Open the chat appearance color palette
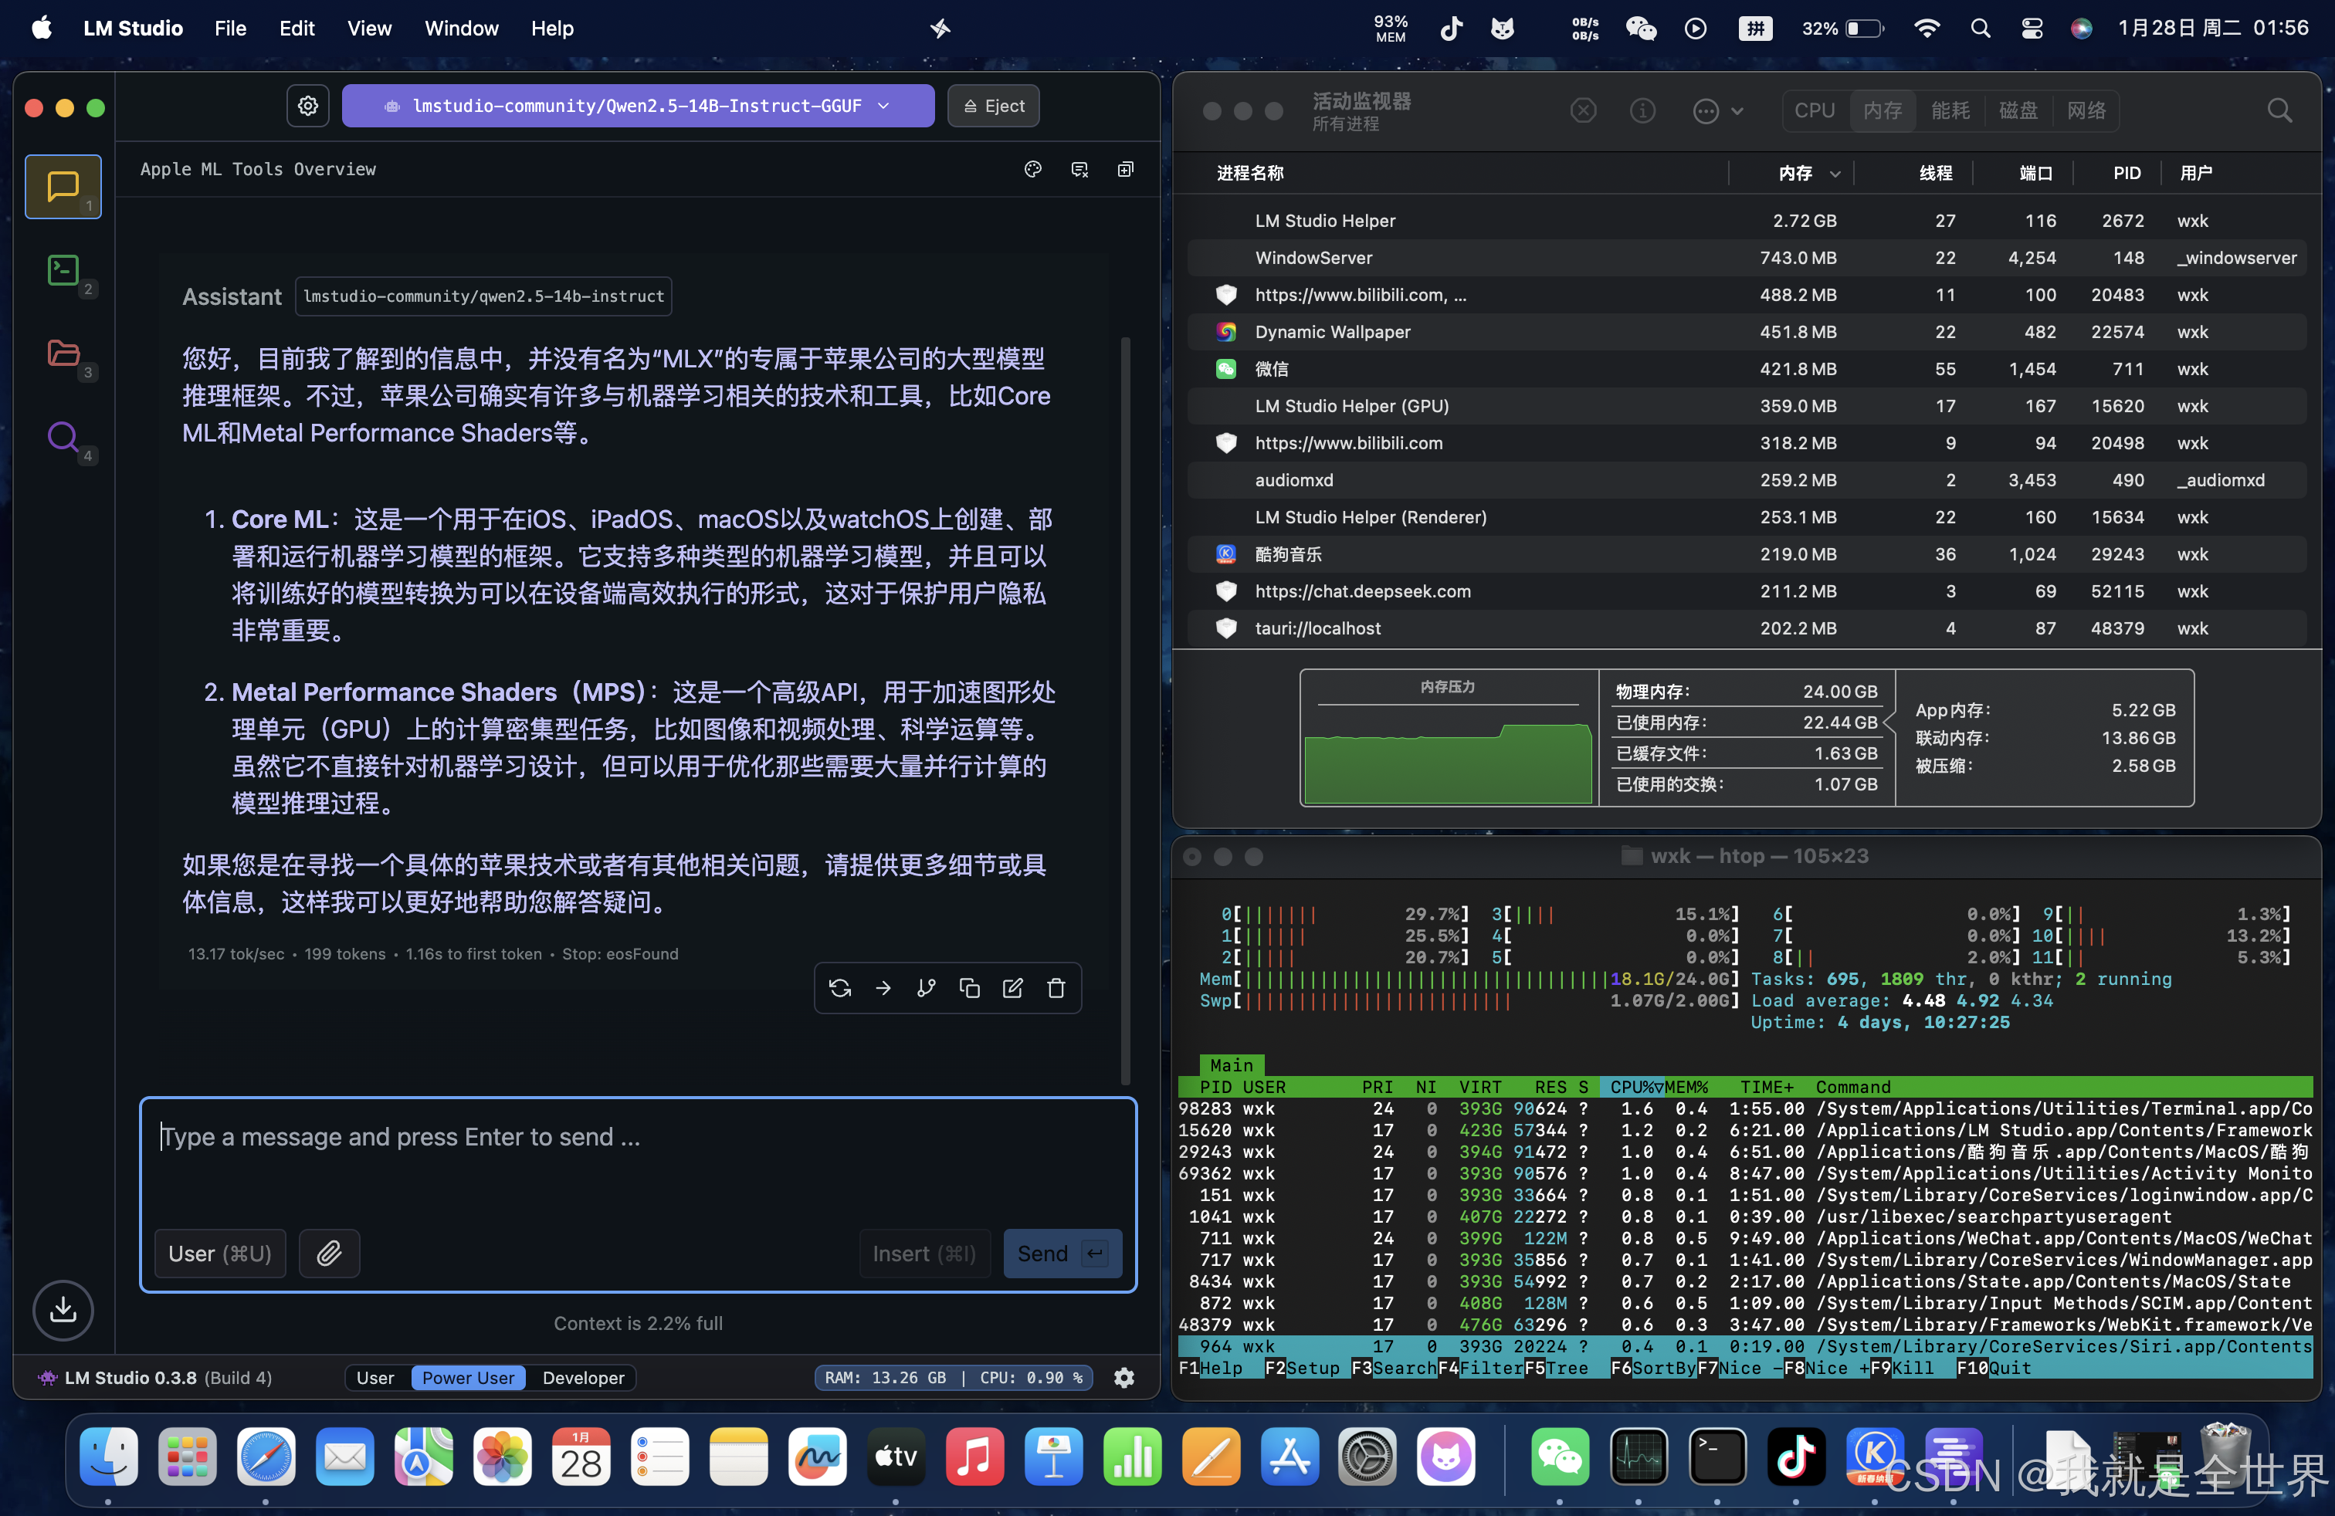 tap(1032, 170)
